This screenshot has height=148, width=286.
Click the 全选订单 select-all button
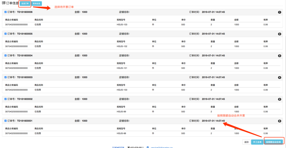[x=25, y=3]
